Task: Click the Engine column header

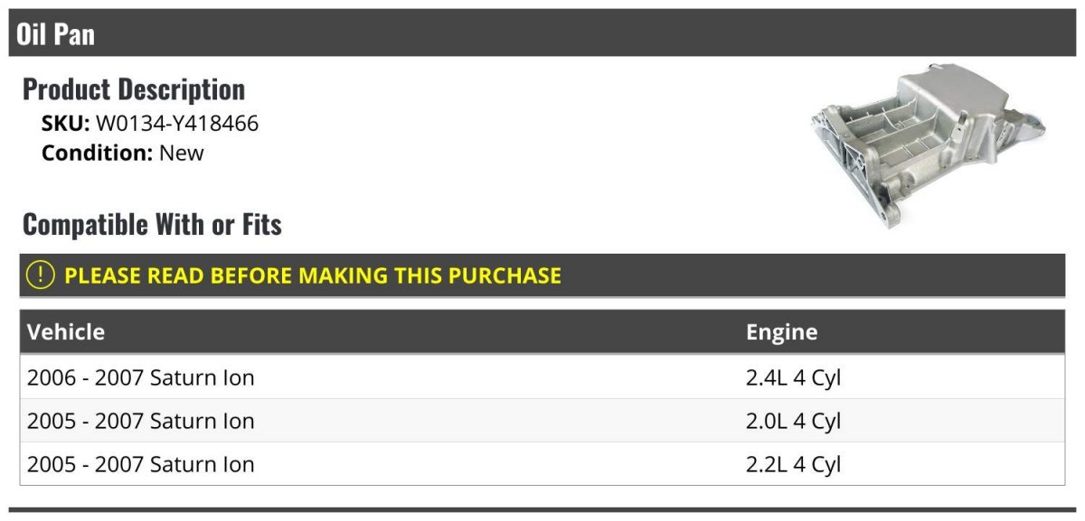Action: (781, 331)
